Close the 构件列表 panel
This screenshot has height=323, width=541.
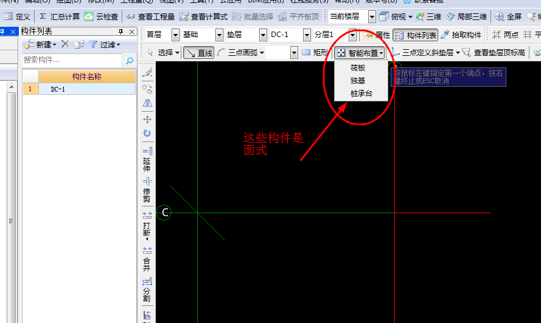click(131, 32)
